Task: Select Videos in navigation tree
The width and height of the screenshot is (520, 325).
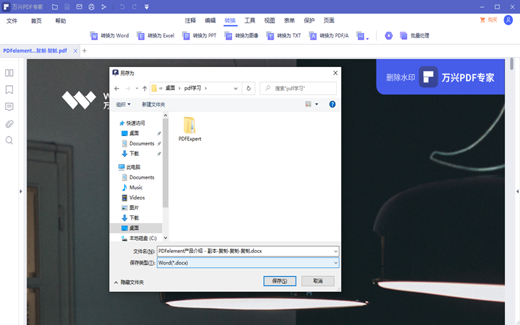Action: tap(133, 198)
